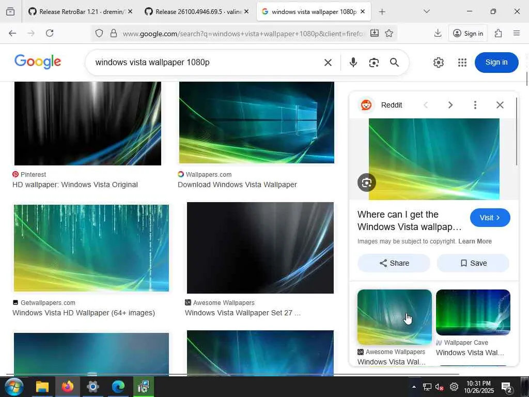The image size is (529, 397).
Task: Open related Wallpaper Cave aurora thumbnail
Action: 473,312
